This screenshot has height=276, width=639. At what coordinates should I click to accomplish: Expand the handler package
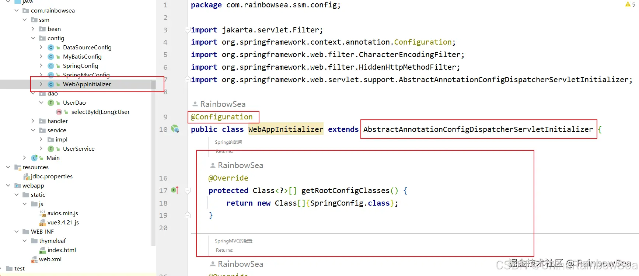point(33,121)
